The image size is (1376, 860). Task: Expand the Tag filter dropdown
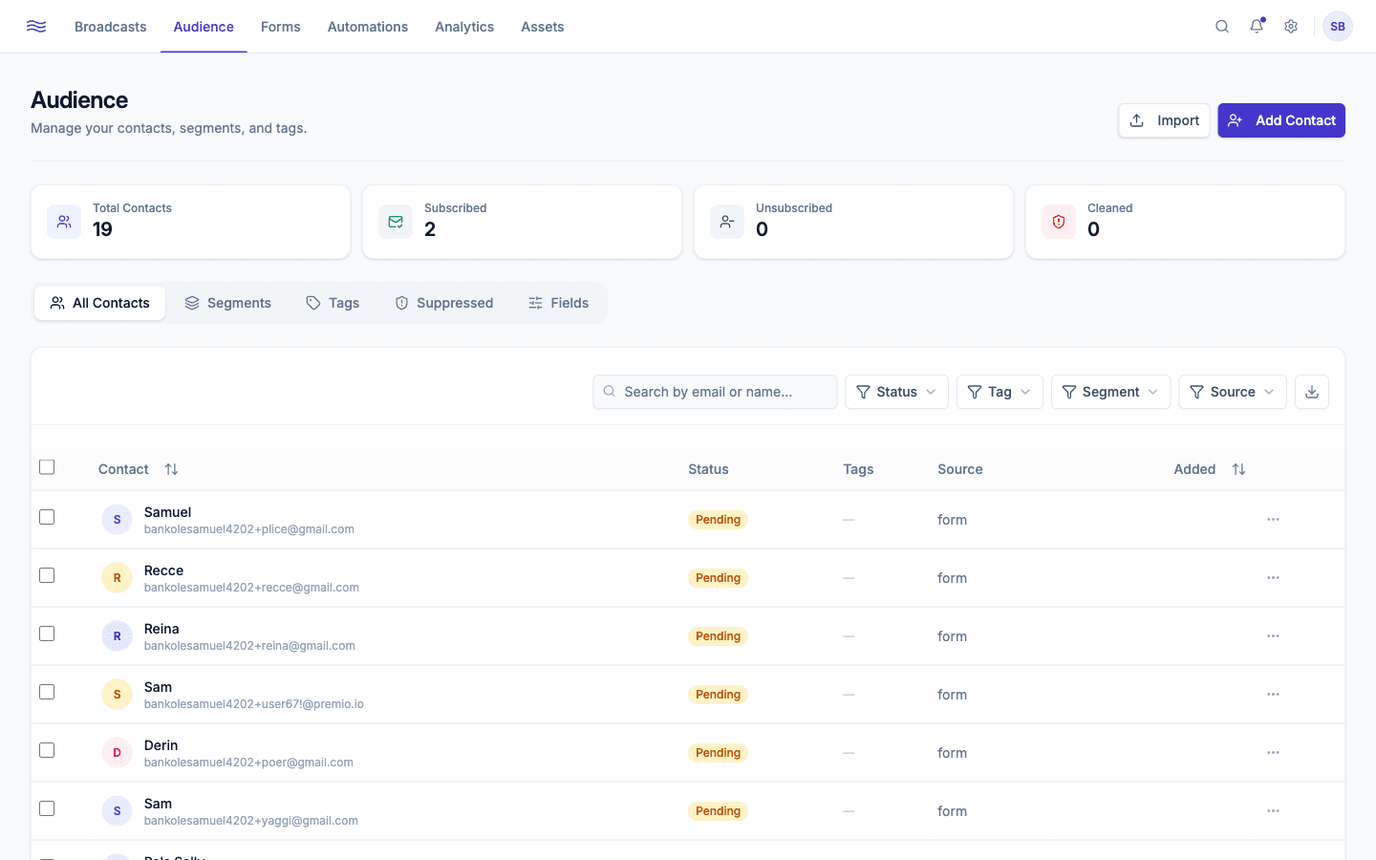point(1000,392)
